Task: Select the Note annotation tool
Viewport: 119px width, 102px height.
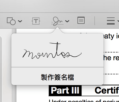Action: [x=81, y=20]
